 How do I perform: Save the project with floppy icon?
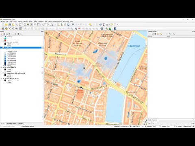[x=10, y=25]
